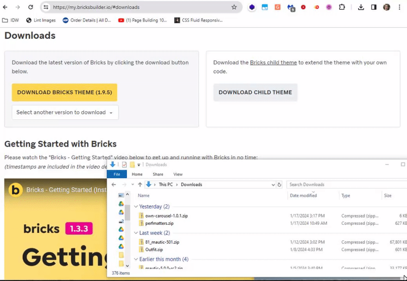Open the blue window-shaped extension icon
The width and height of the screenshot is (407, 281).
(265, 7)
